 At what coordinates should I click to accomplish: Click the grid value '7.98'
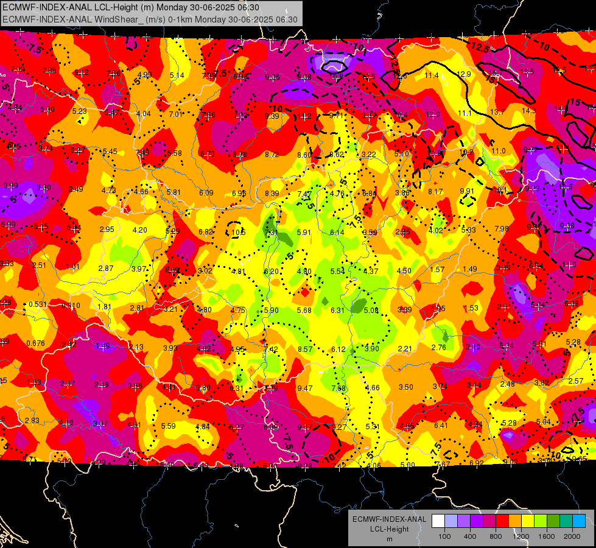502,228
